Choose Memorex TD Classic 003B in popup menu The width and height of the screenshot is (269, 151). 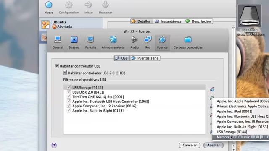pos(241,137)
